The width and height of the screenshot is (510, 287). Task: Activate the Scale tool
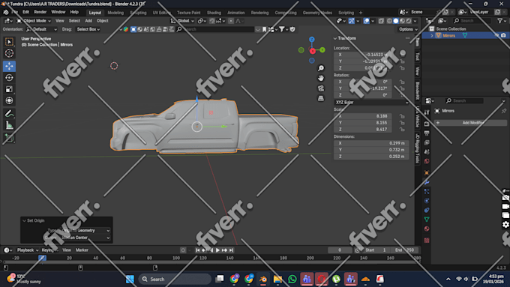[9, 89]
